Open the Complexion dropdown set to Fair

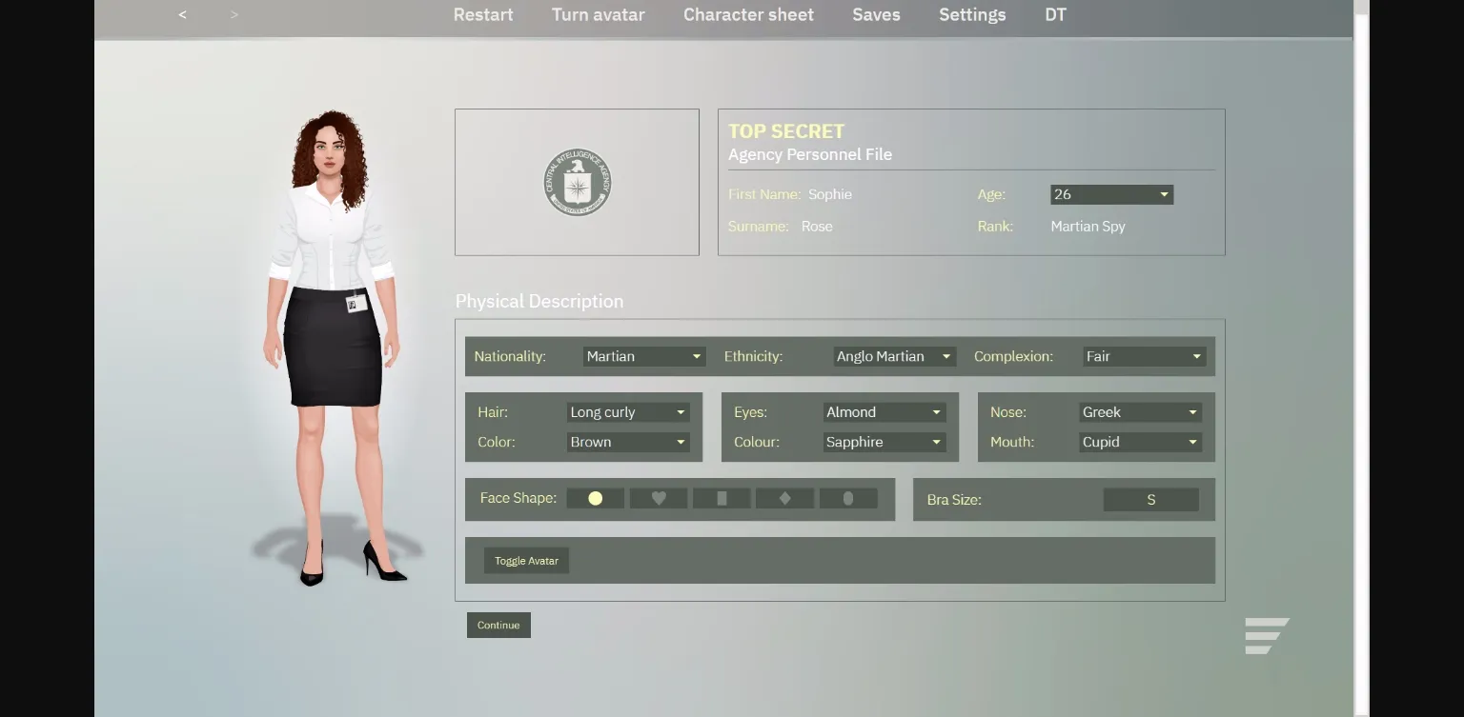click(1142, 355)
